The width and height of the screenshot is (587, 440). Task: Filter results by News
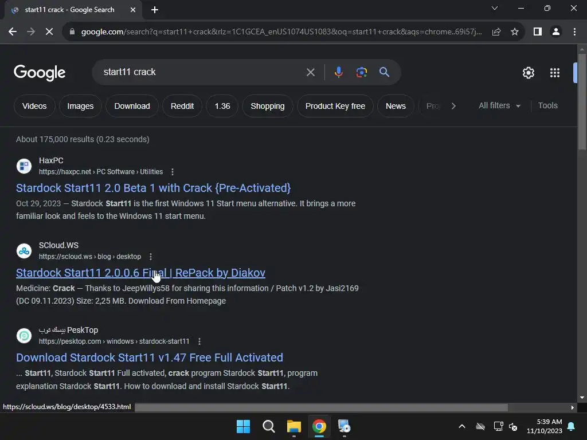(396, 106)
